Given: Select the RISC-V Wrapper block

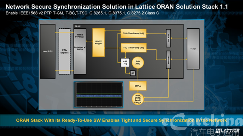Looking at the screenshot, I should [x=99, y=42].
